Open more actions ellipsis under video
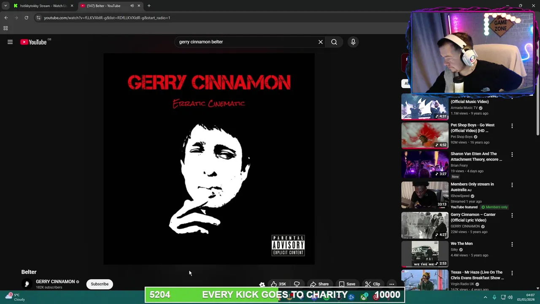540x304 pixels. coord(391,284)
